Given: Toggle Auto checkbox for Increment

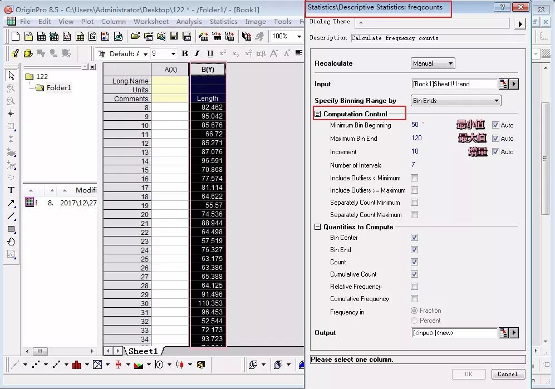Looking at the screenshot, I should pos(495,152).
